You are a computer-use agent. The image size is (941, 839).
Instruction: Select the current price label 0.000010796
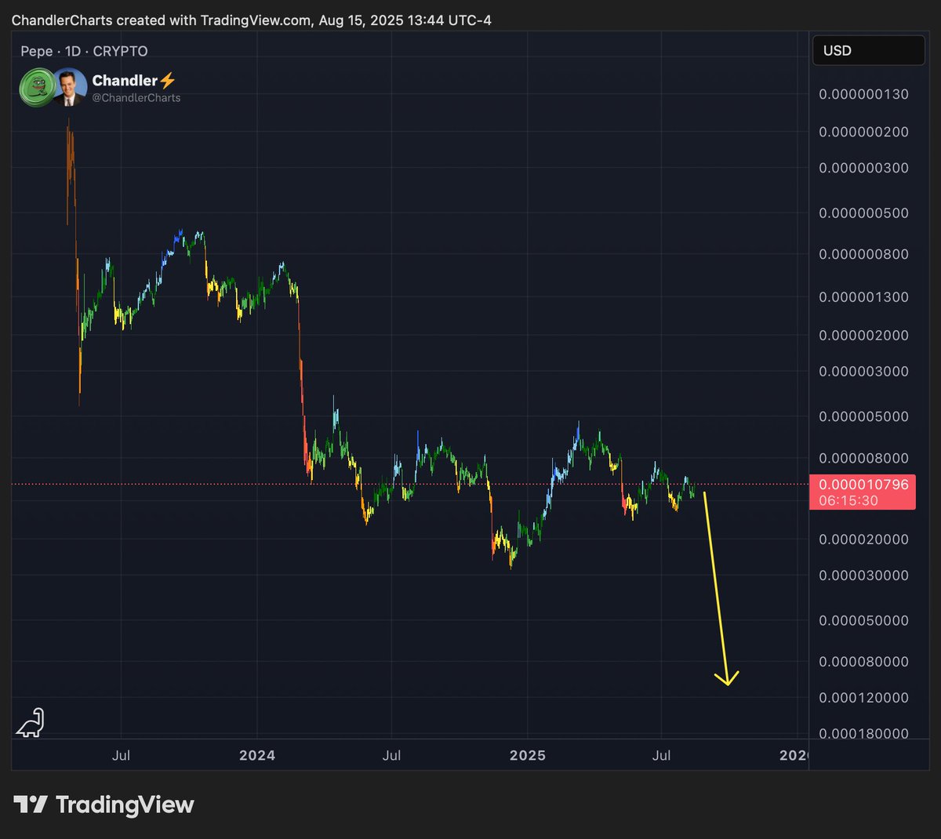863,485
